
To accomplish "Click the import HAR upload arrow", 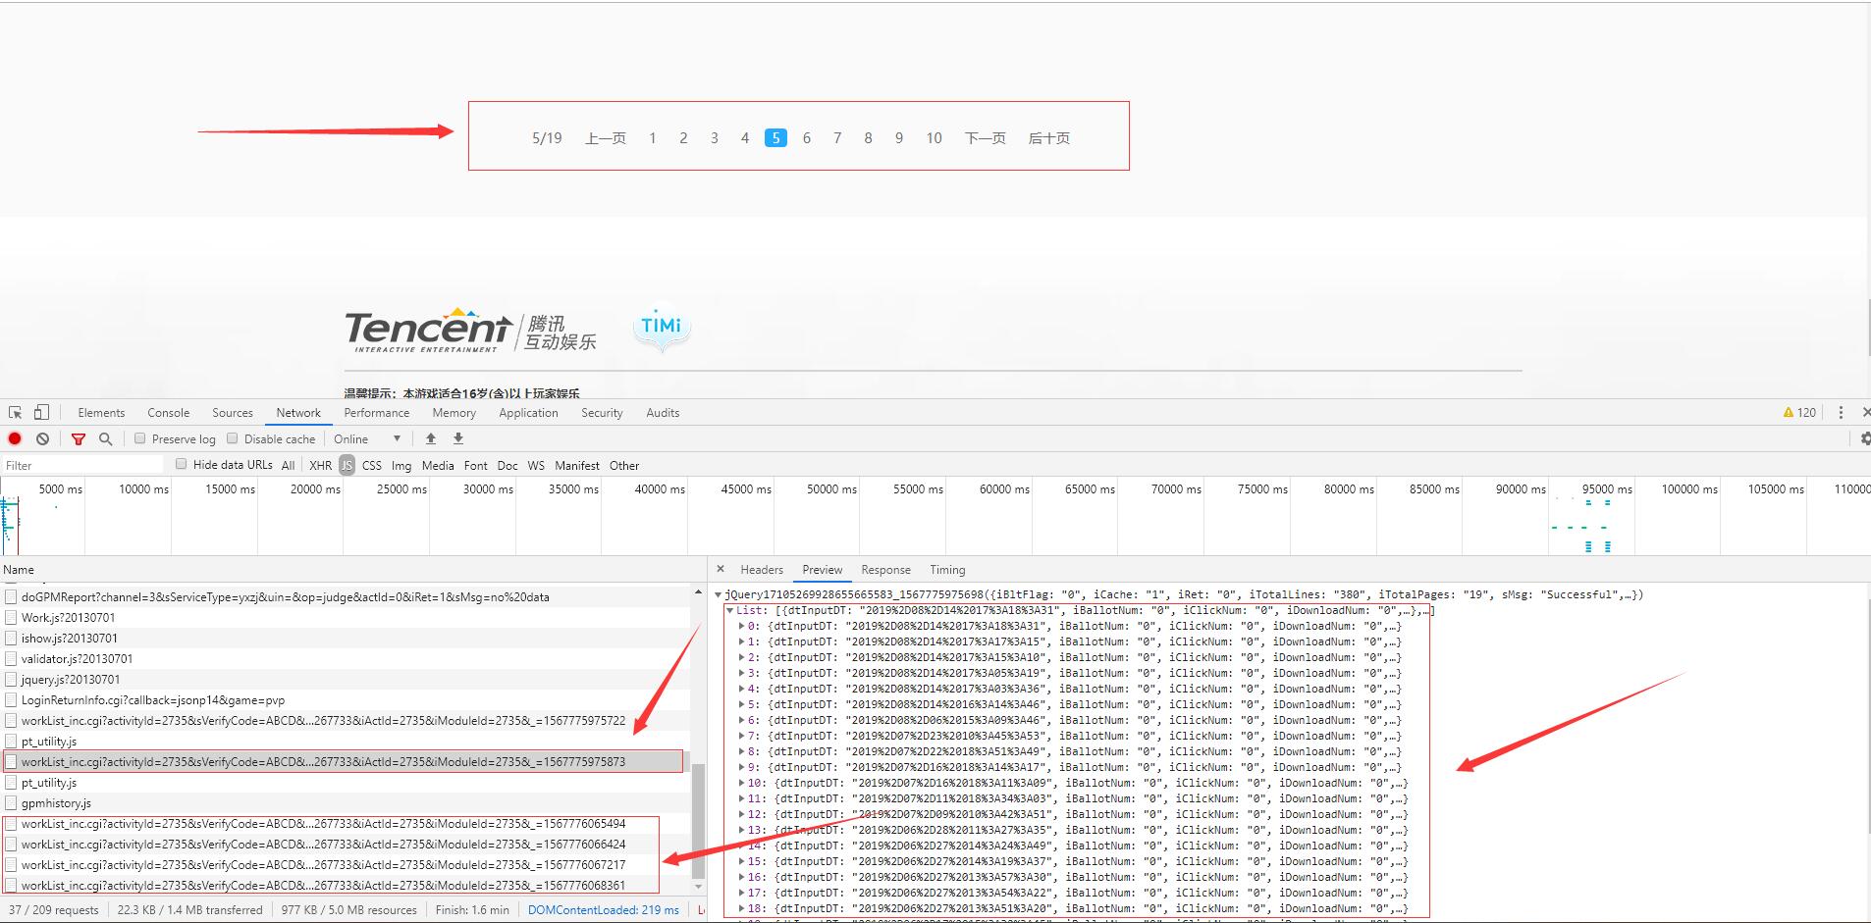I will (431, 439).
